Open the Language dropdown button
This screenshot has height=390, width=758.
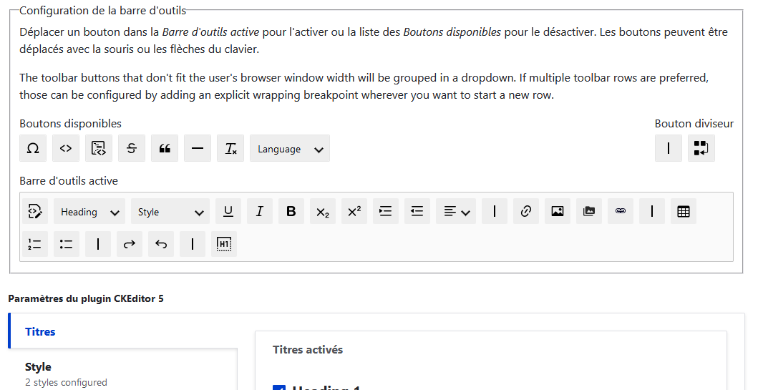pyautogui.click(x=290, y=148)
